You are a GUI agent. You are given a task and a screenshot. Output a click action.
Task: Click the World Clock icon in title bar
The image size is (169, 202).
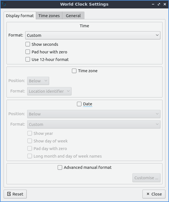pos(4,4)
